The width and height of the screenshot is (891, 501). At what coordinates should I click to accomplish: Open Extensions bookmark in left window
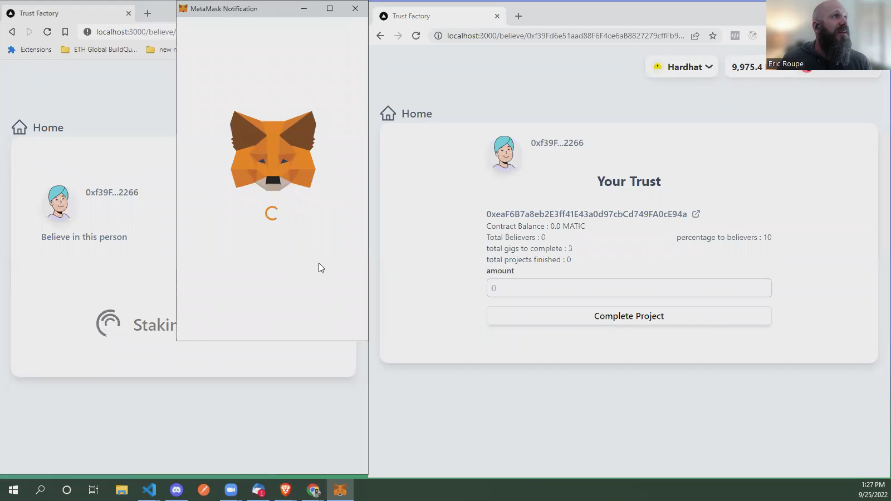30,50
